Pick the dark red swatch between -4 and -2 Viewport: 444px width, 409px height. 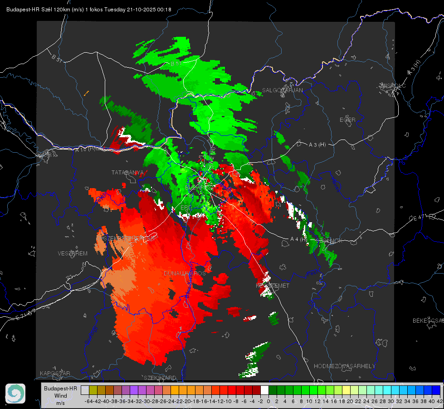point(256,390)
